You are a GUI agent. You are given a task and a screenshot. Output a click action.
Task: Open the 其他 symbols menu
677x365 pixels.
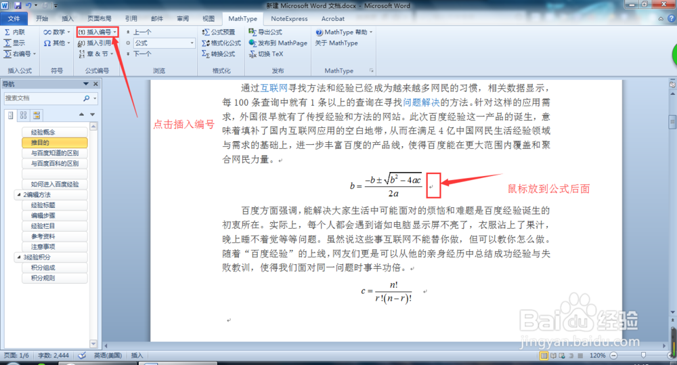click(57, 43)
